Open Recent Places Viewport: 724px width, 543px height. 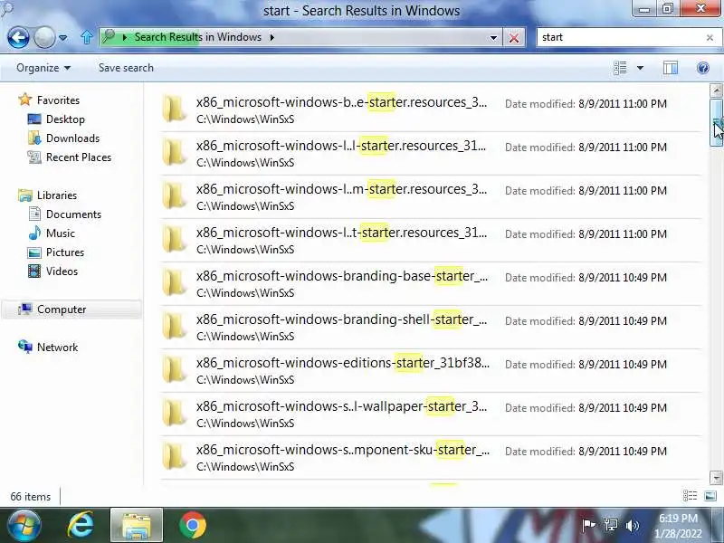pos(79,157)
